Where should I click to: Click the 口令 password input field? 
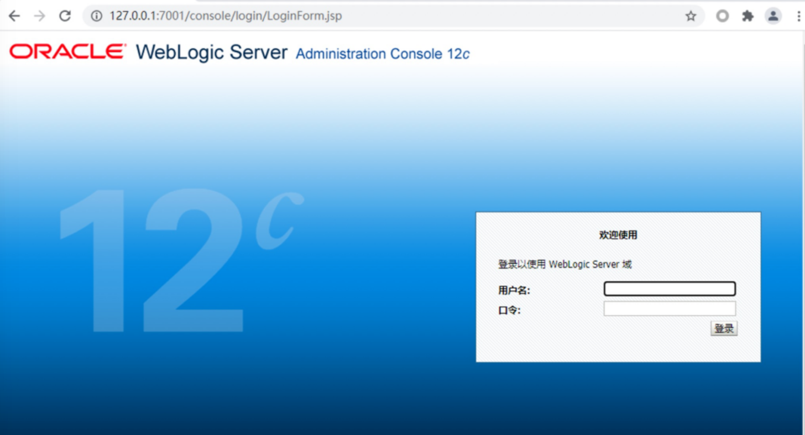[669, 308]
